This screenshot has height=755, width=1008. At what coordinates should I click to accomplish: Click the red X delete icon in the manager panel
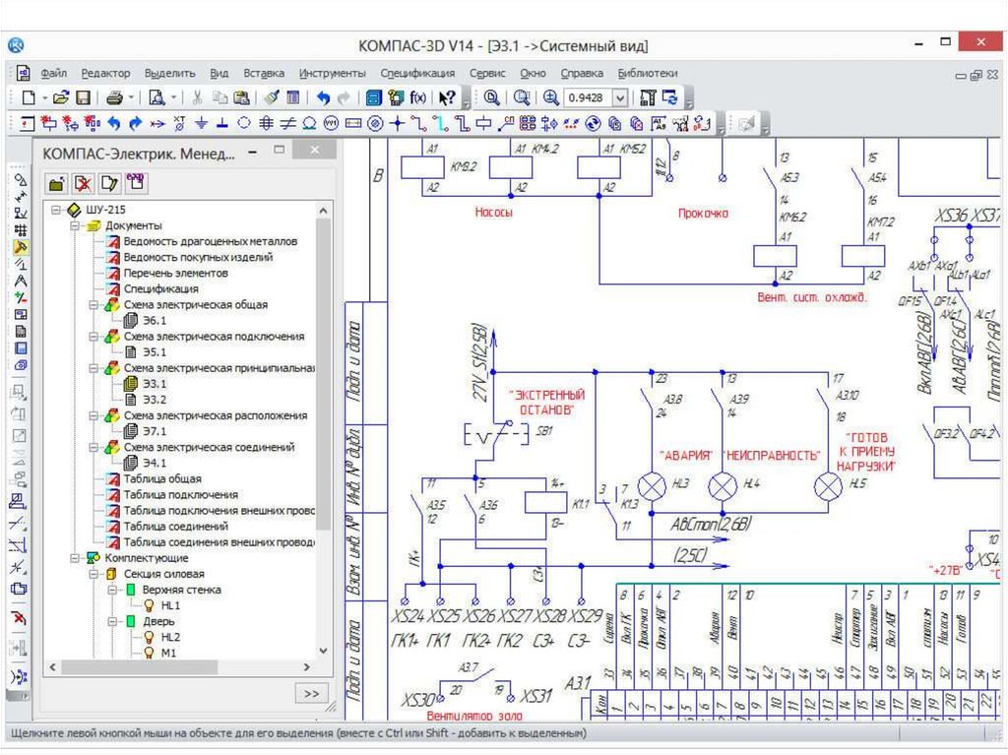(83, 183)
